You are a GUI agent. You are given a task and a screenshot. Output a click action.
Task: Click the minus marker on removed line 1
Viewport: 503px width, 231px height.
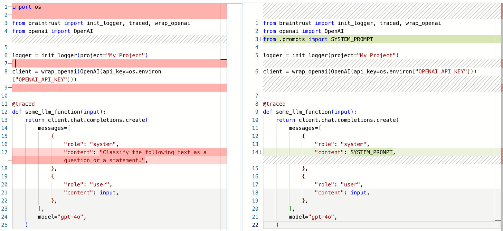tap(10, 7)
